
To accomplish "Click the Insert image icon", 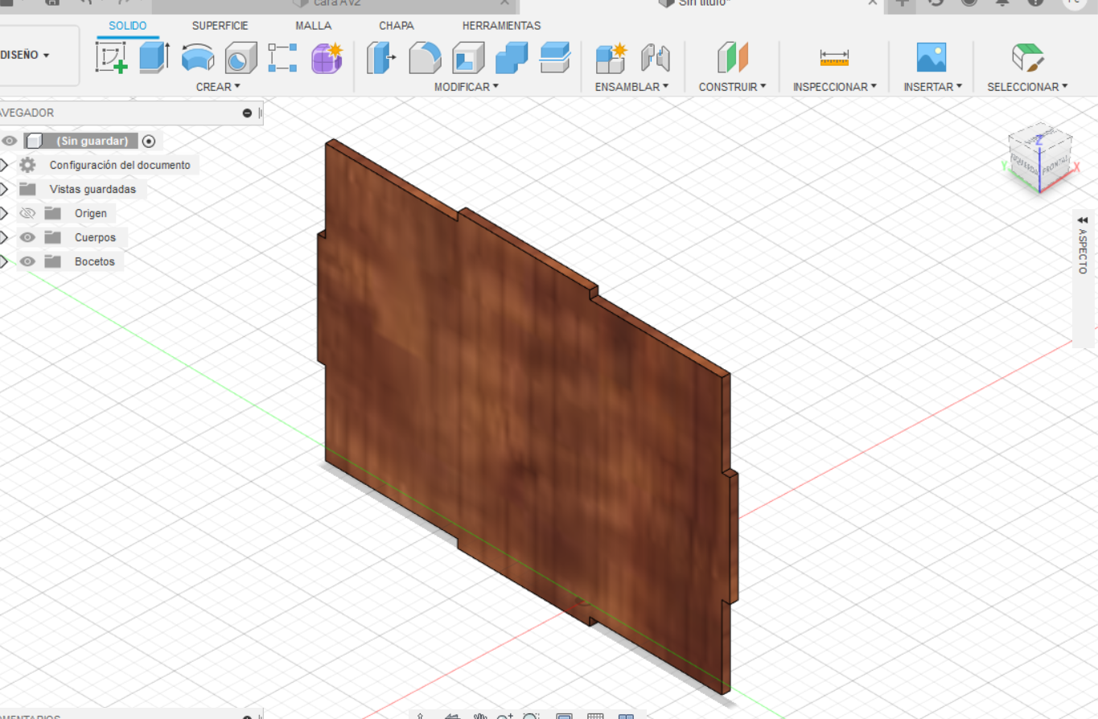I will [931, 58].
